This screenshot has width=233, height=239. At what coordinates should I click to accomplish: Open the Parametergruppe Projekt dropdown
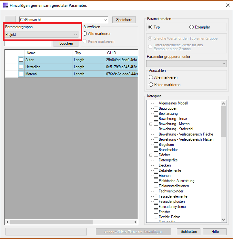coord(42,35)
